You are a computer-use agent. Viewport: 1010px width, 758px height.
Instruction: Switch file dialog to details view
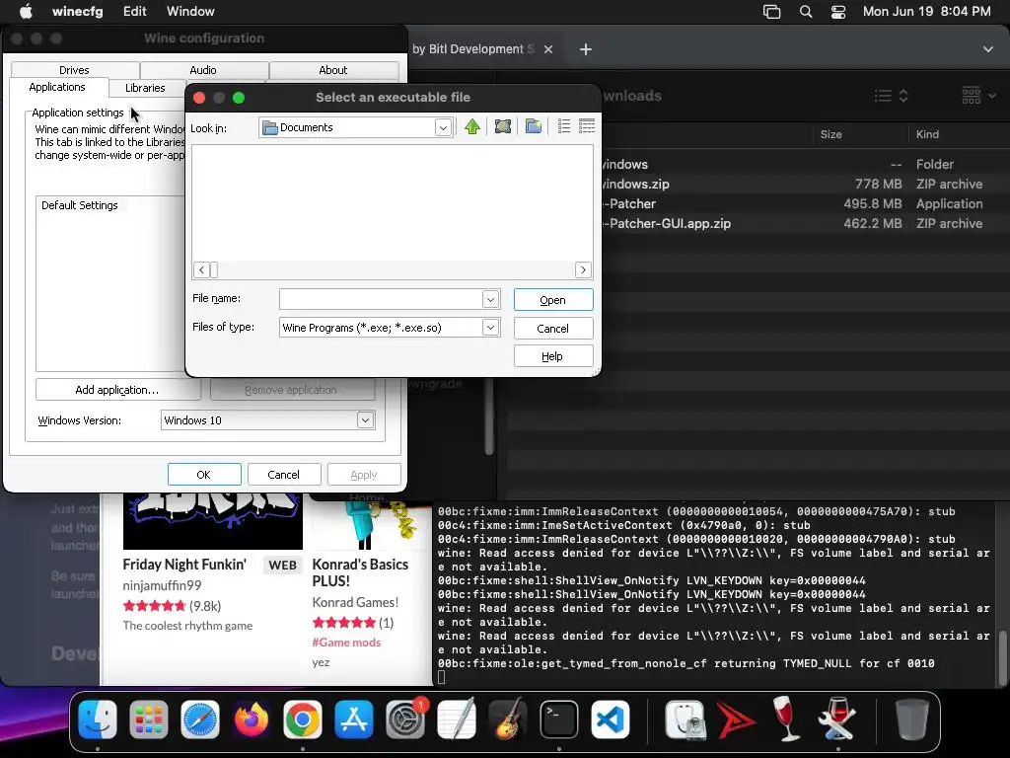(x=587, y=127)
